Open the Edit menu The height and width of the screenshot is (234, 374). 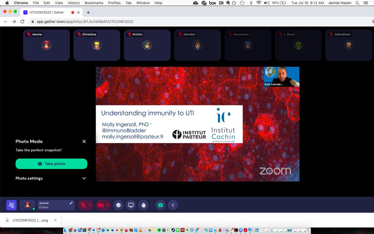pos(47,3)
